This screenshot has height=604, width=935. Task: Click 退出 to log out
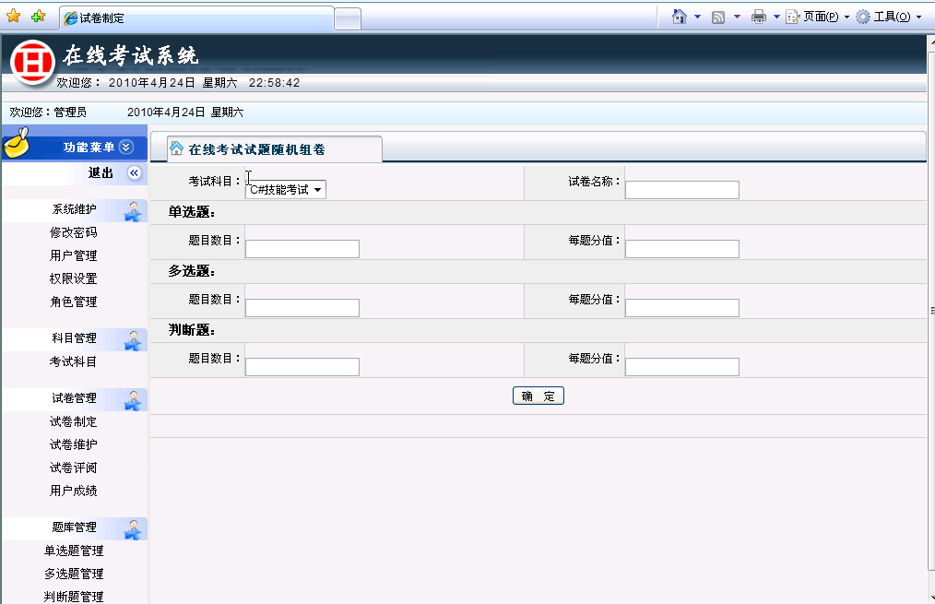coord(101,173)
